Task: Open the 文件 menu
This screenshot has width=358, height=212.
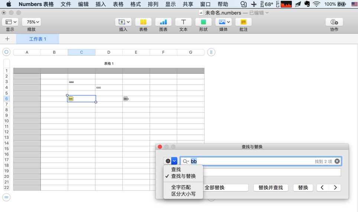Action: [66, 4]
